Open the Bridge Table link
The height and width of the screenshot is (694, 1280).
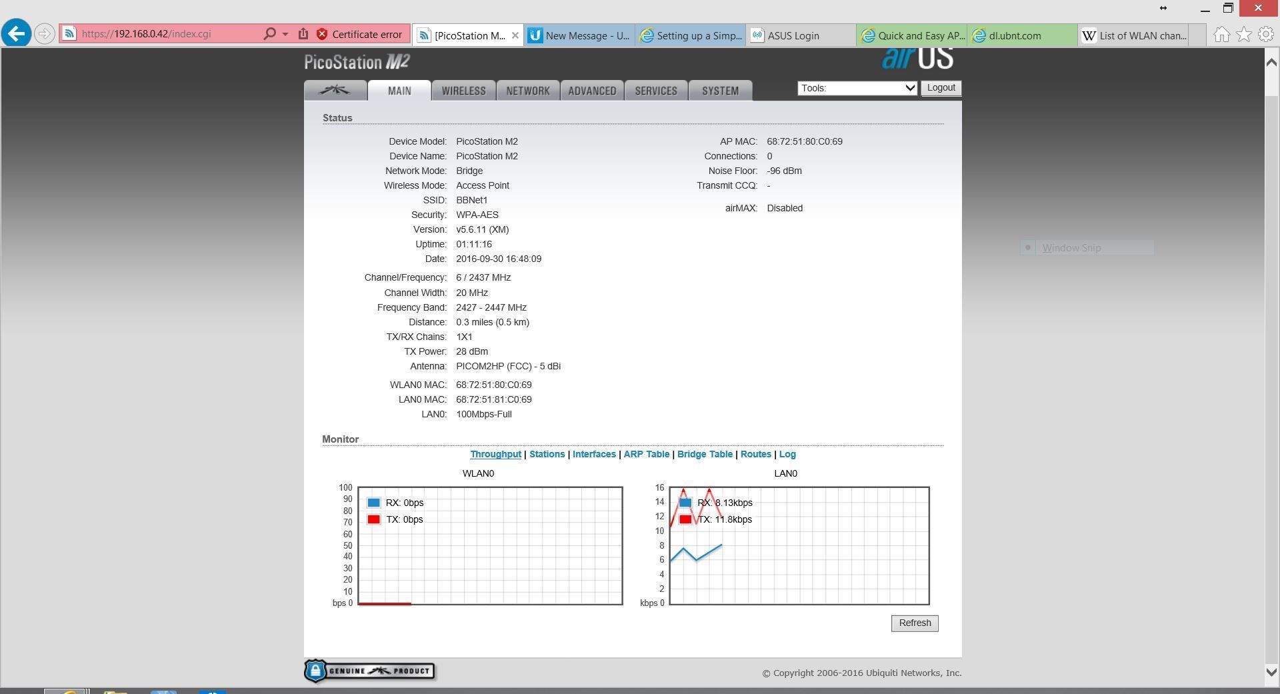click(705, 454)
